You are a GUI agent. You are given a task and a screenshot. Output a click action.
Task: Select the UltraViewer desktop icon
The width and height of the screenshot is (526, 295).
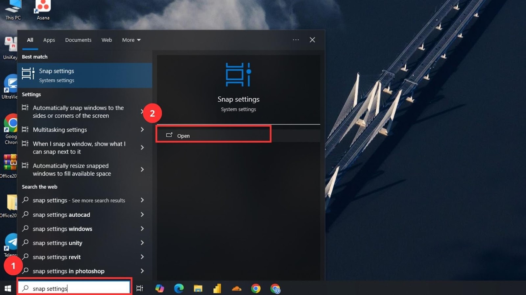(10, 87)
